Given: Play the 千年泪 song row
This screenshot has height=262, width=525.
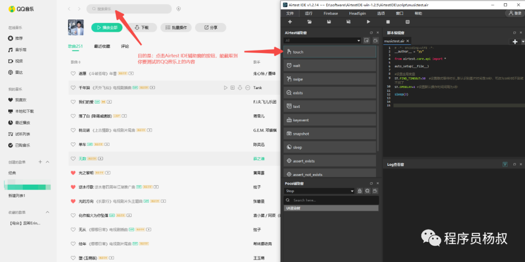Looking at the screenshot, I should 226,87.
